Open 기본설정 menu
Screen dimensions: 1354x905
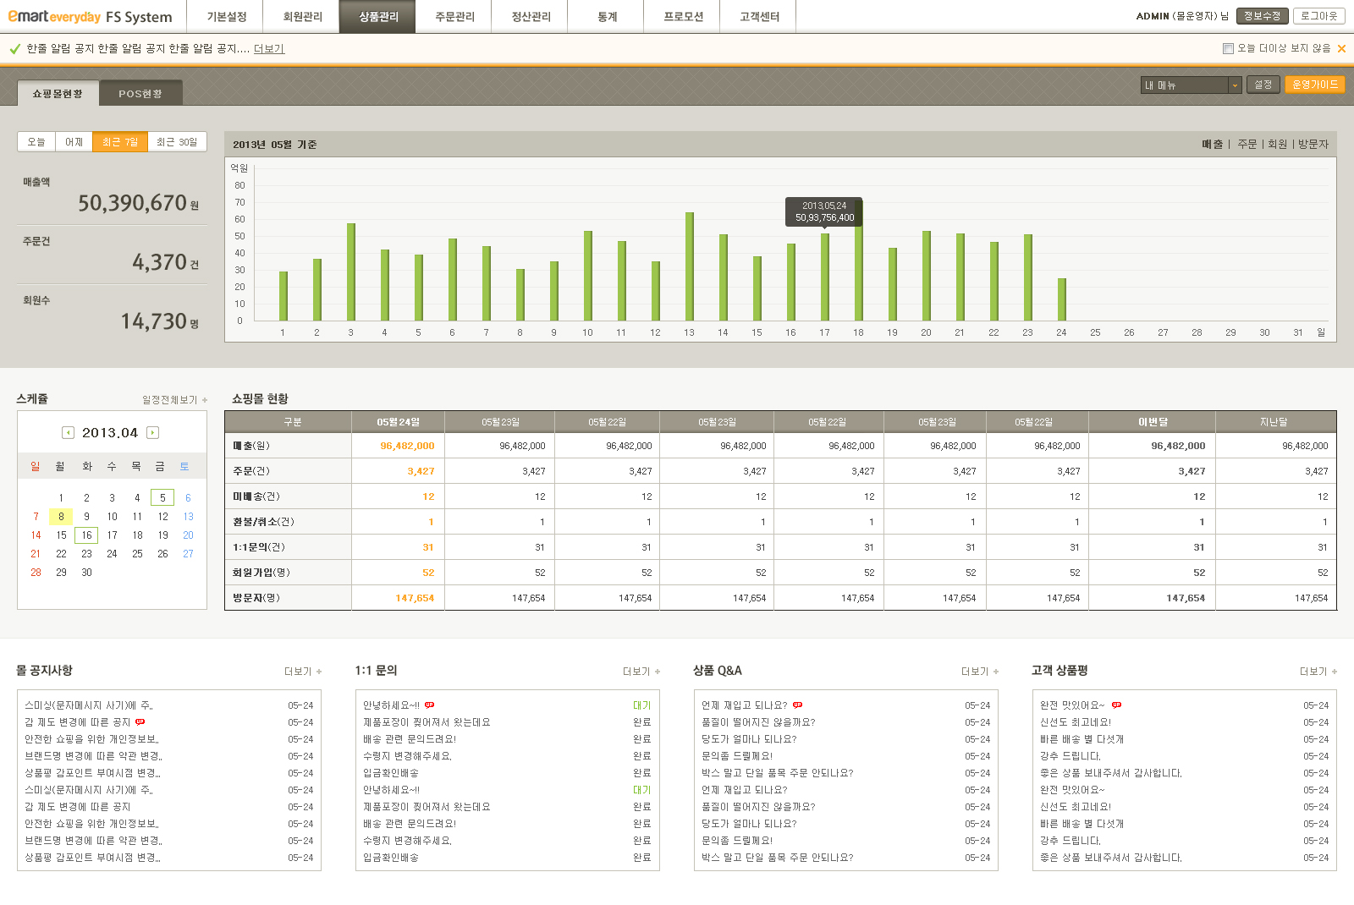click(x=227, y=17)
